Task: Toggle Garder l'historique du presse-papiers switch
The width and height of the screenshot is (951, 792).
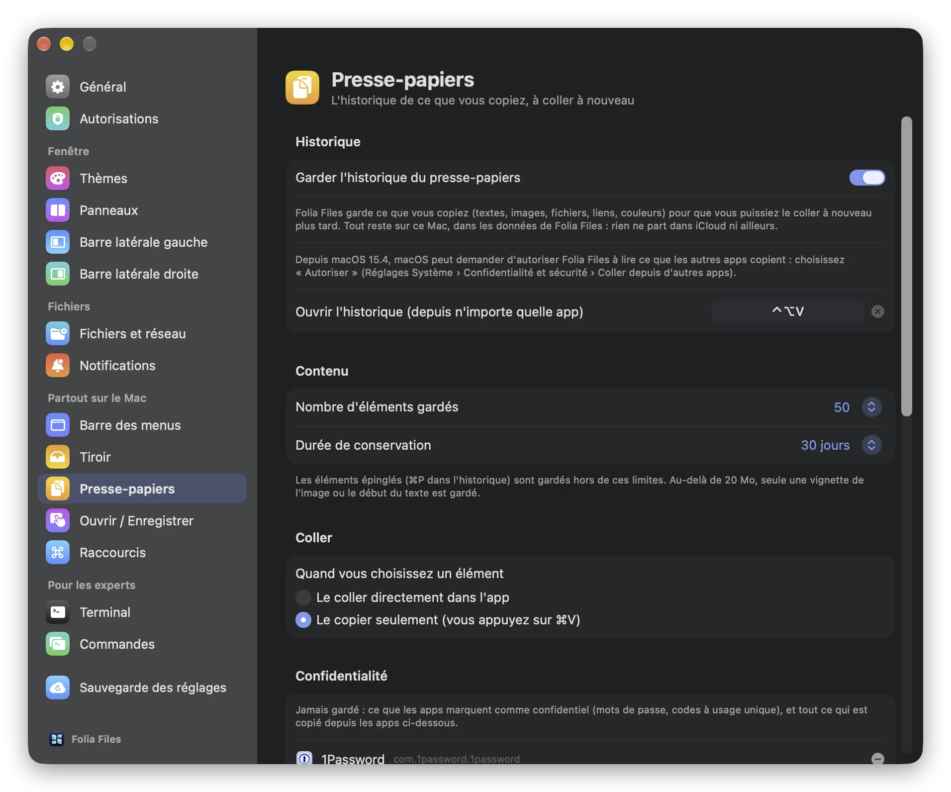Action: click(867, 178)
